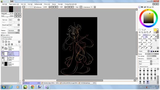Select the Binary pen tool

[145, 43]
